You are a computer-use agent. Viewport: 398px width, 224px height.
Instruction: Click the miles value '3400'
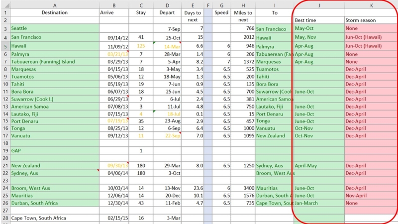click(x=243, y=188)
